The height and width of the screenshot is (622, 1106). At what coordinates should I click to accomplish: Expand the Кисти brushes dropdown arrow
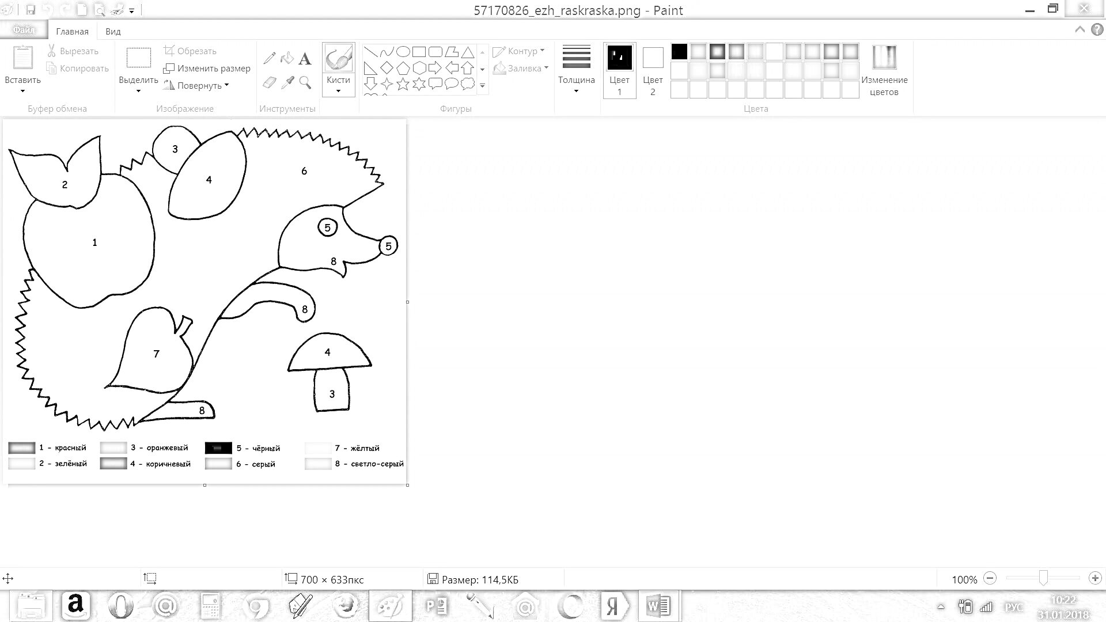coord(338,91)
